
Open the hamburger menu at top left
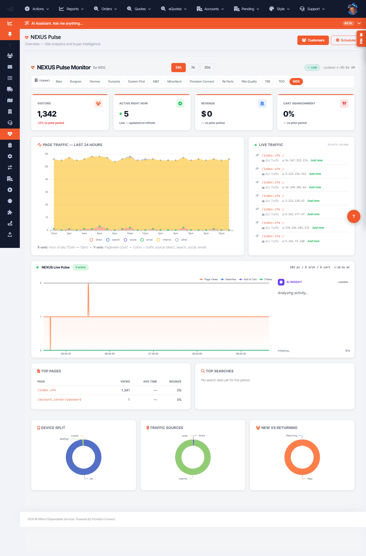pos(10,9)
